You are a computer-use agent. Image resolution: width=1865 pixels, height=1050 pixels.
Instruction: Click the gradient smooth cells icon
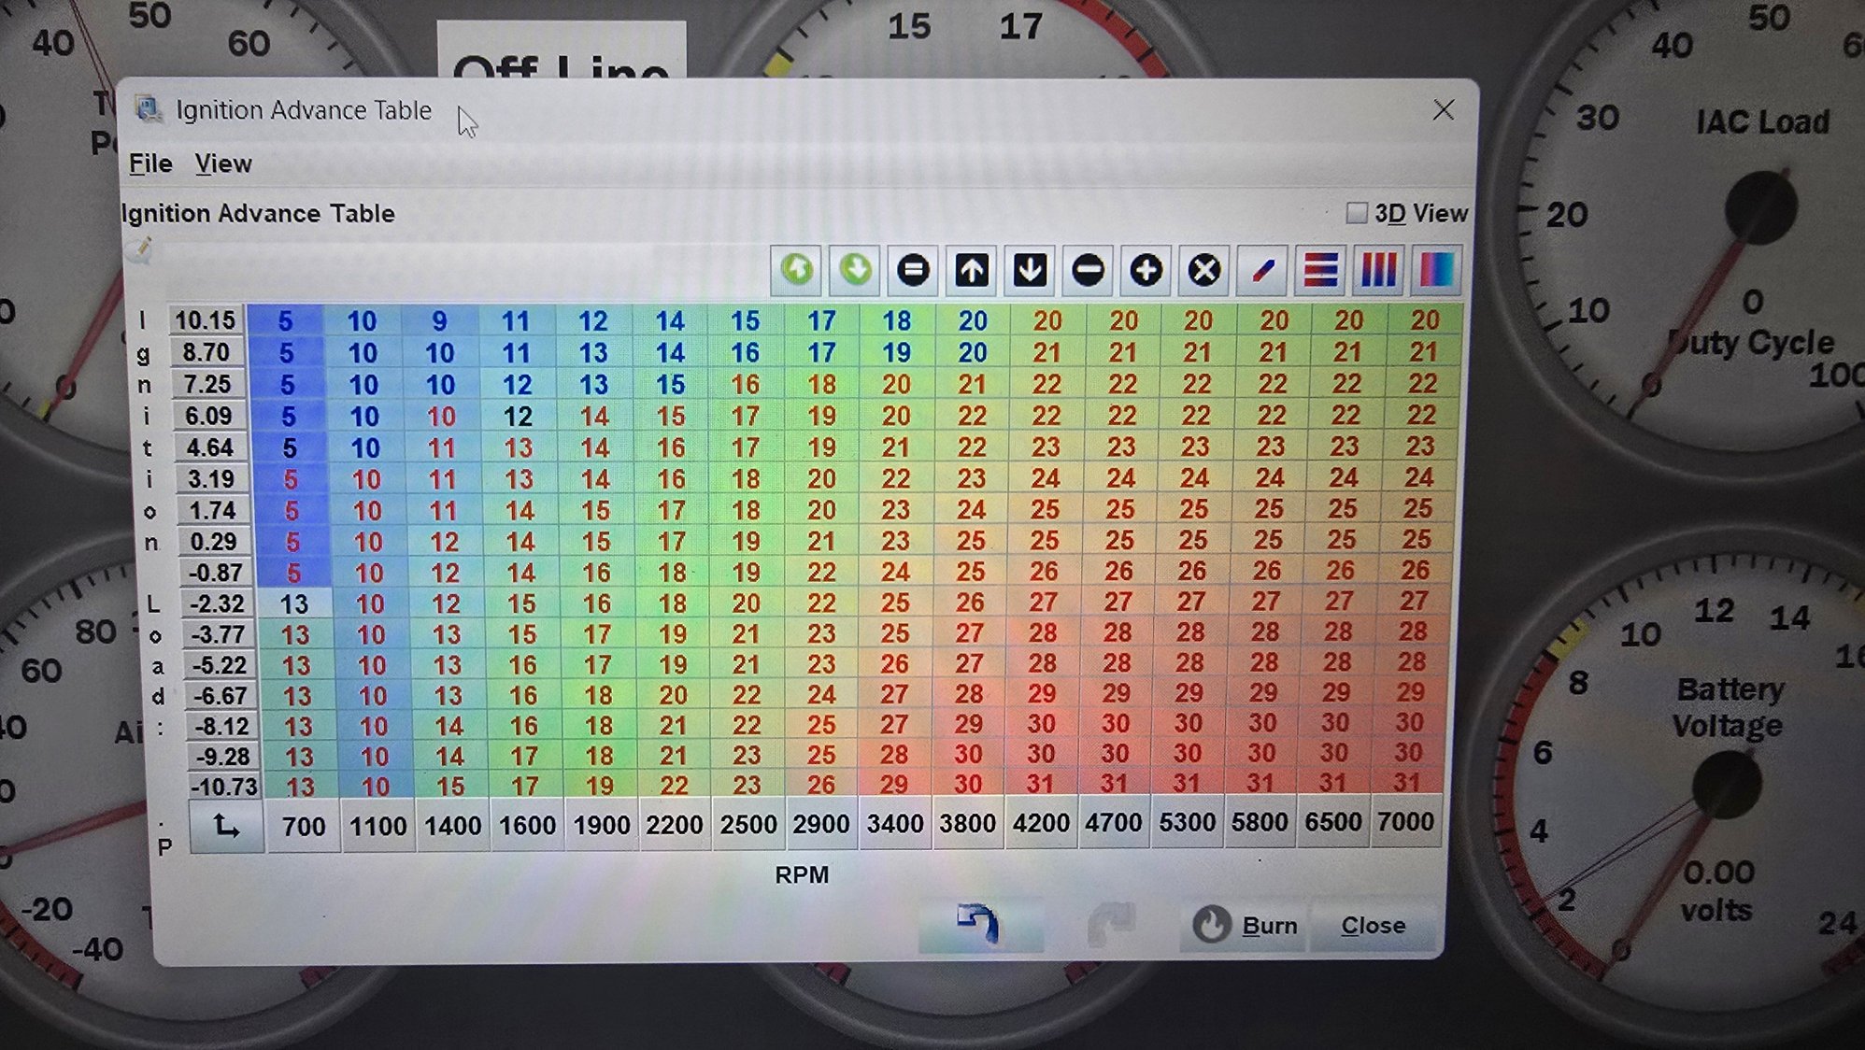1436,271
